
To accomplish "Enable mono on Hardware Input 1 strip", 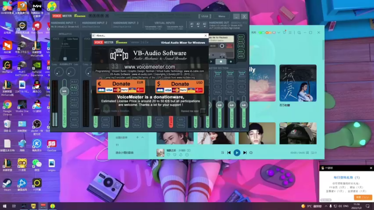I will [x=74, y=113].
